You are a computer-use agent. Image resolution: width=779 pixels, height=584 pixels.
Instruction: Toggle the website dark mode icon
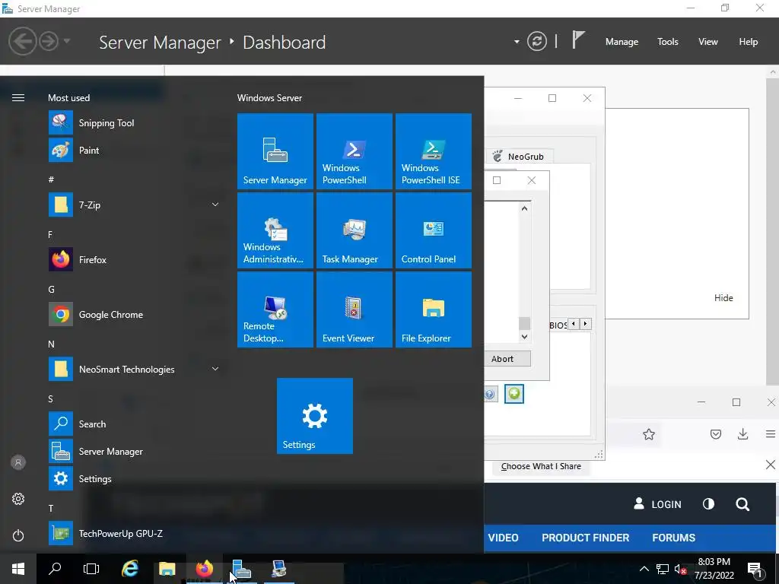tap(708, 504)
